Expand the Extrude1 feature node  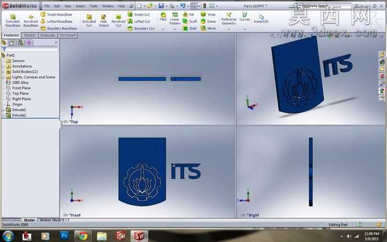(3, 109)
